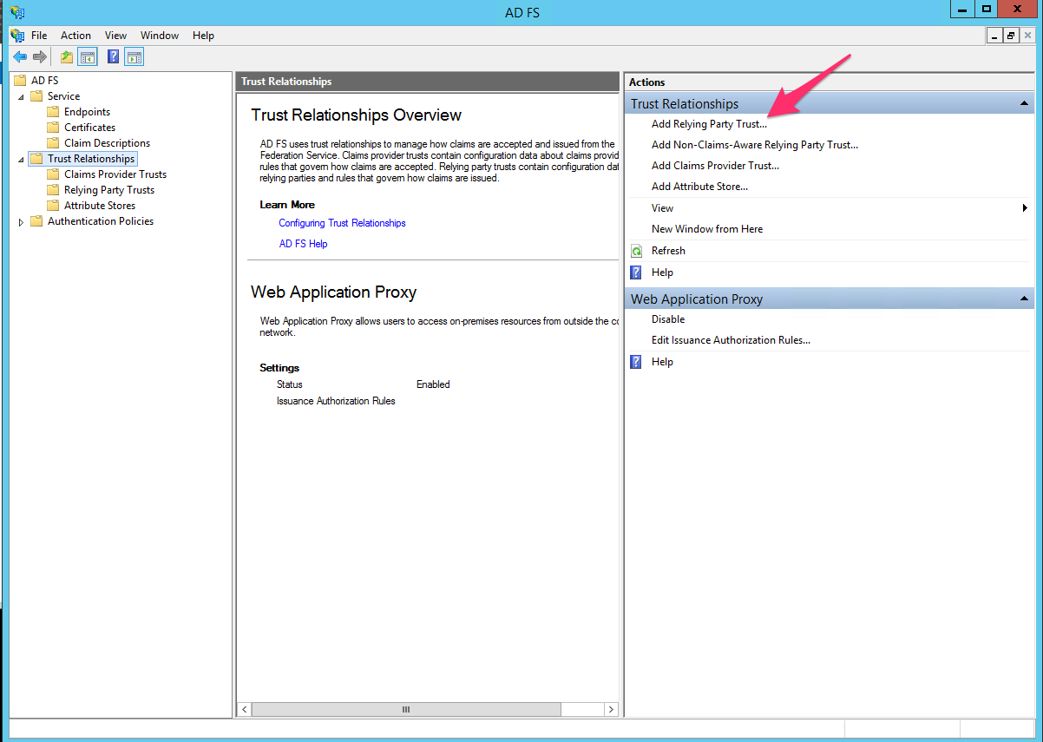The image size is (1043, 742).
Task: Click Disable under Web Application Proxy
Action: [x=668, y=319]
